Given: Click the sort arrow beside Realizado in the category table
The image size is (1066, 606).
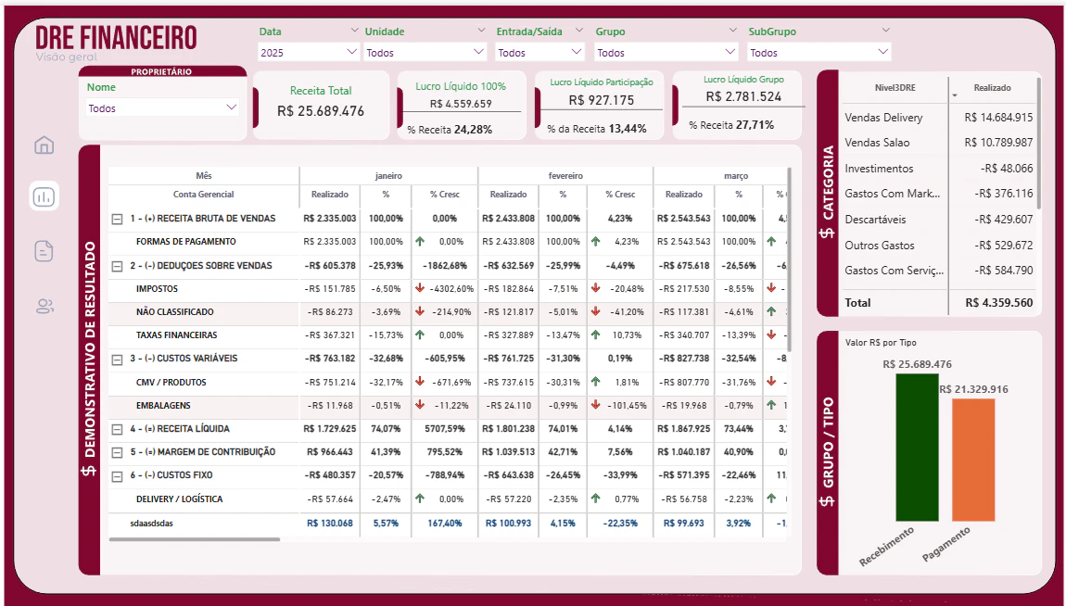Looking at the screenshot, I should click(x=955, y=95).
